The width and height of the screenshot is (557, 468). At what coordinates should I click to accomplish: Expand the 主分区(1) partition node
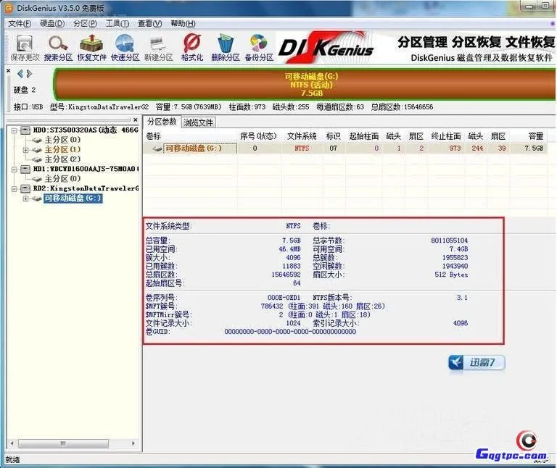(26, 150)
